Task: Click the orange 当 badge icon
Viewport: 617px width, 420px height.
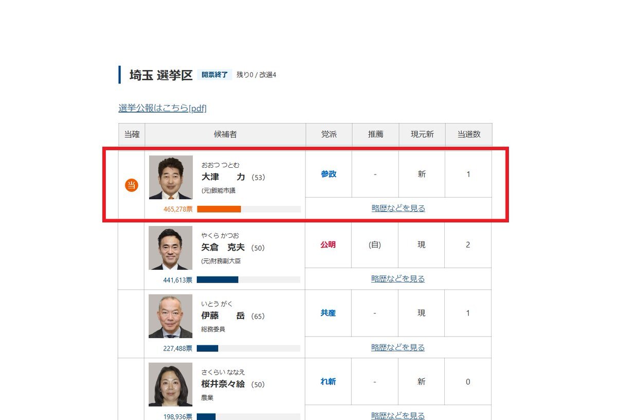Action: tap(132, 185)
